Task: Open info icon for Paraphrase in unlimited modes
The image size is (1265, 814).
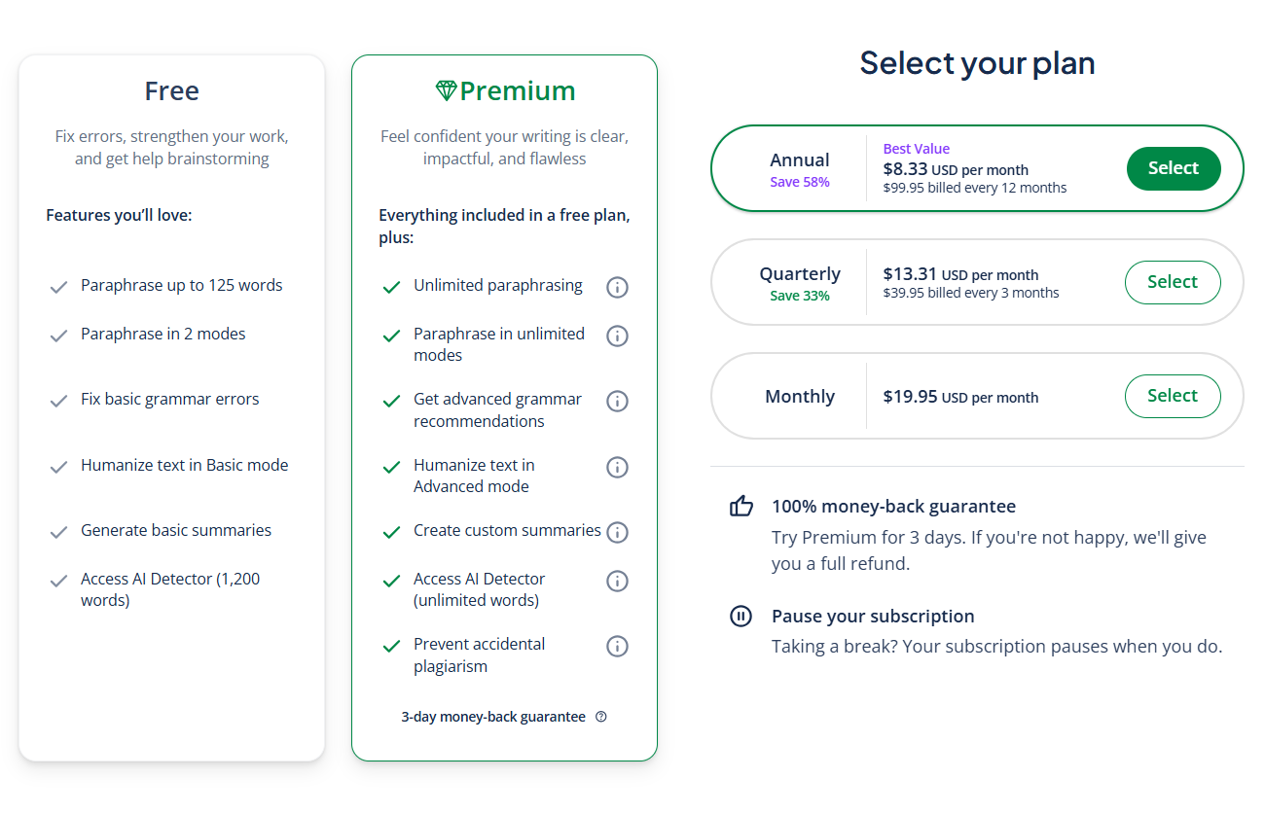Action: (617, 336)
